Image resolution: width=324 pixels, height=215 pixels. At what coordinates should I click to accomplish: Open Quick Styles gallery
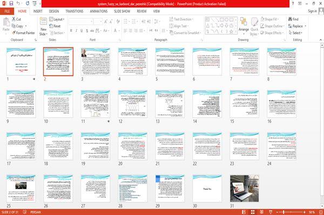click(254, 26)
